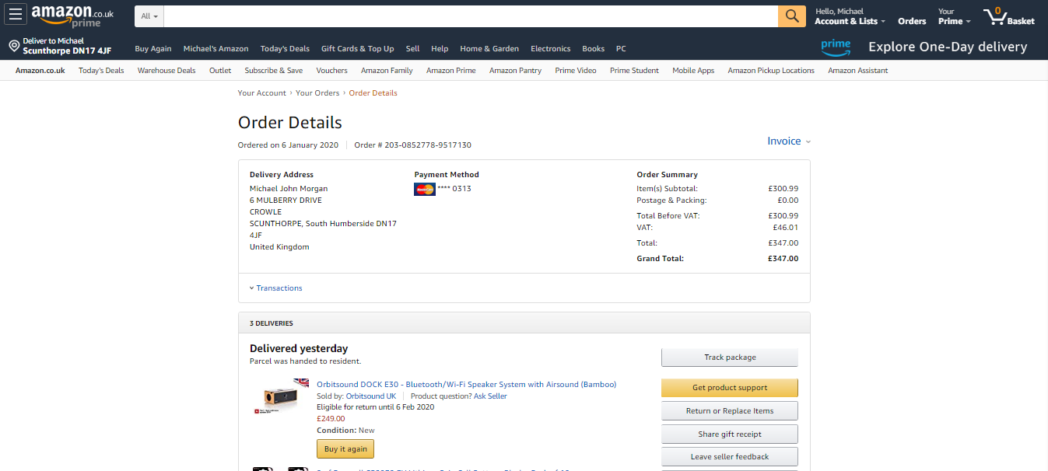This screenshot has width=1048, height=471.
Task: Open the hamburger main menu
Action: [x=16, y=15]
